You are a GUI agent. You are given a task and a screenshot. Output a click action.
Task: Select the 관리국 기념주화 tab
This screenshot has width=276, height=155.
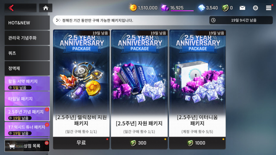[x=27, y=38]
